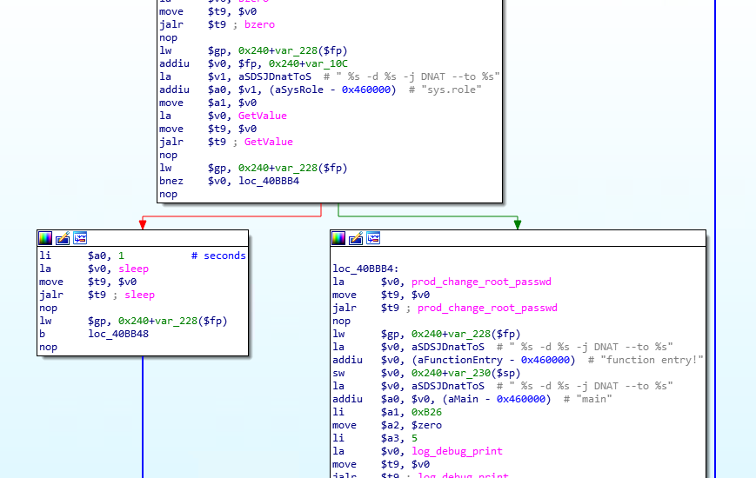Viewport: 756px width, 478px height.
Task: Click the pencil edit icon on the loc_40BBB4 block
Action: tap(357, 238)
